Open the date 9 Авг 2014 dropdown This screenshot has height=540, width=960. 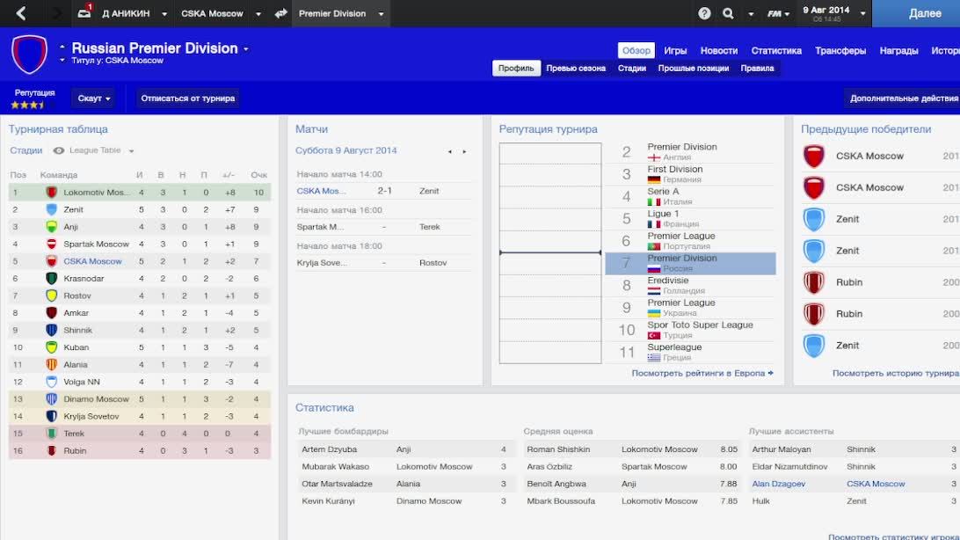[862, 13]
